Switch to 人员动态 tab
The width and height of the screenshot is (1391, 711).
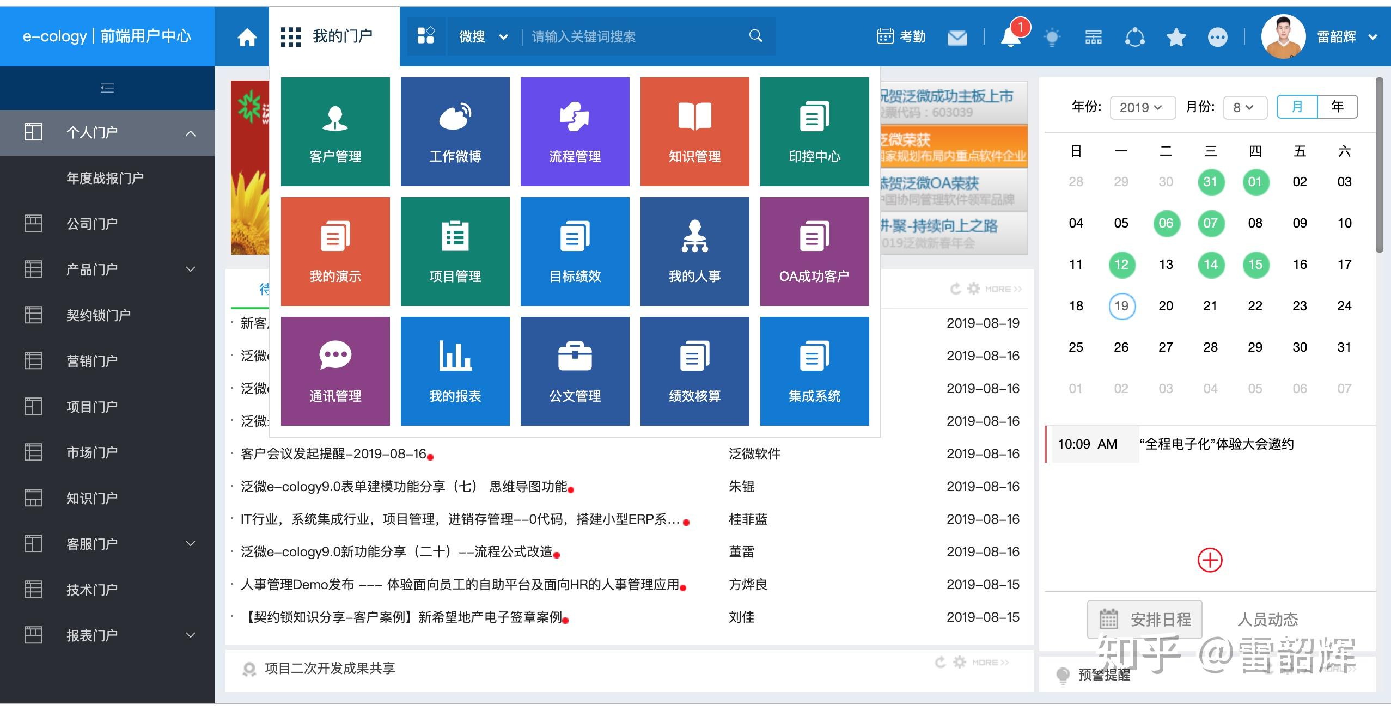point(1267,619)
